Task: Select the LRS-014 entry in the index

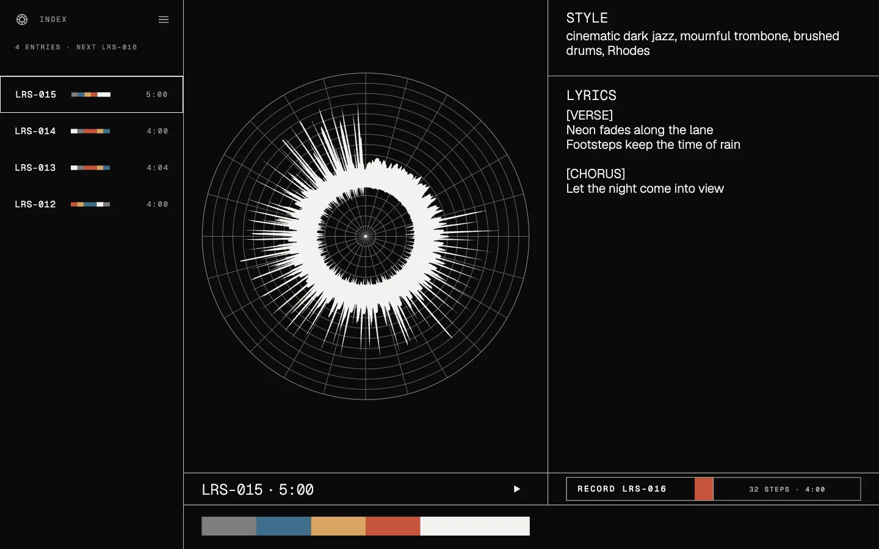Action: point(92,131)
